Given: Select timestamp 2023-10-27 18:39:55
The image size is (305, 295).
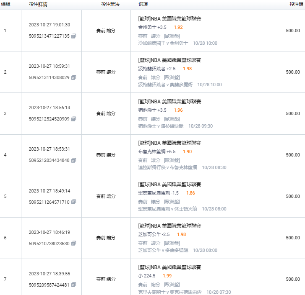Looking at the screenshot, I should (50, 274).
